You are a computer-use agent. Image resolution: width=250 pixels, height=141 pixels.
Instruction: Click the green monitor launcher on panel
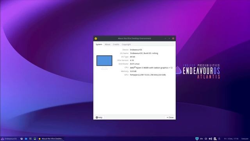coord(35,139)
